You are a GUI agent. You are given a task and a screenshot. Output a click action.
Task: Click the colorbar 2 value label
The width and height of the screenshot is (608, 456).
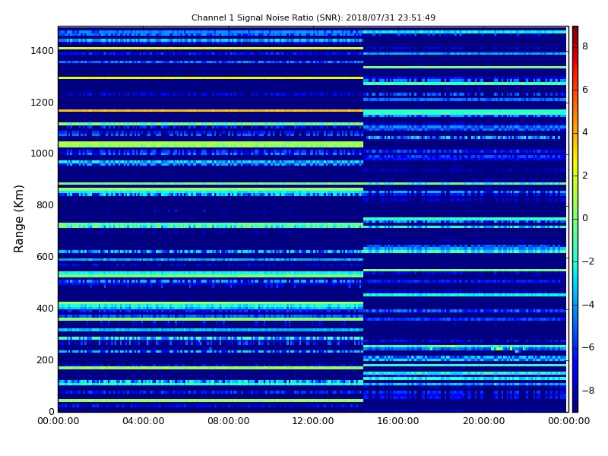click(x=585, y=176)
